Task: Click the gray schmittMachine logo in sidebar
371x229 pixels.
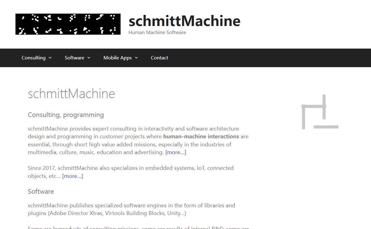Action: coord(320,112)
